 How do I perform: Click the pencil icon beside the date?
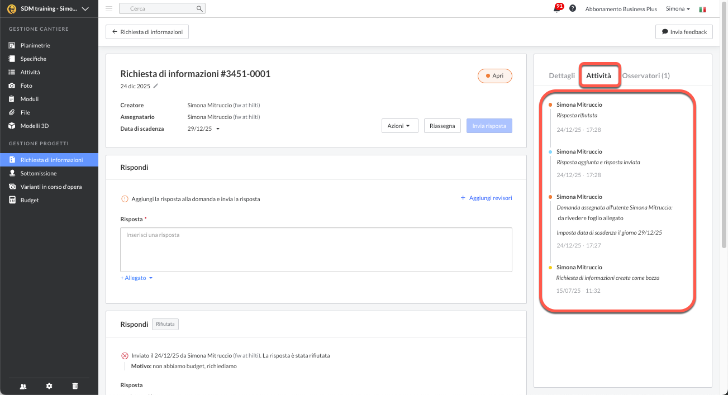(156, 86)
